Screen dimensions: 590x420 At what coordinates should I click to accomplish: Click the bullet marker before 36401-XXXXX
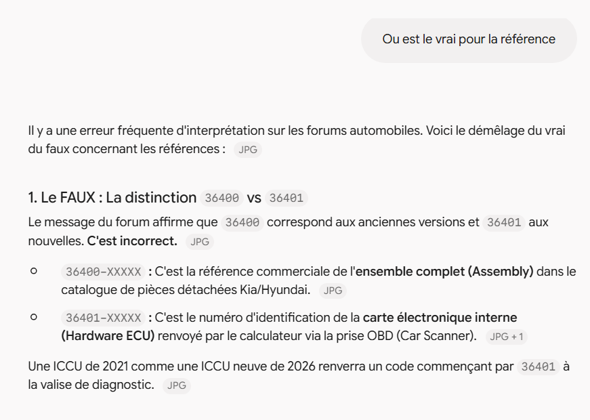pyautogui.click(x=34, y=317)
